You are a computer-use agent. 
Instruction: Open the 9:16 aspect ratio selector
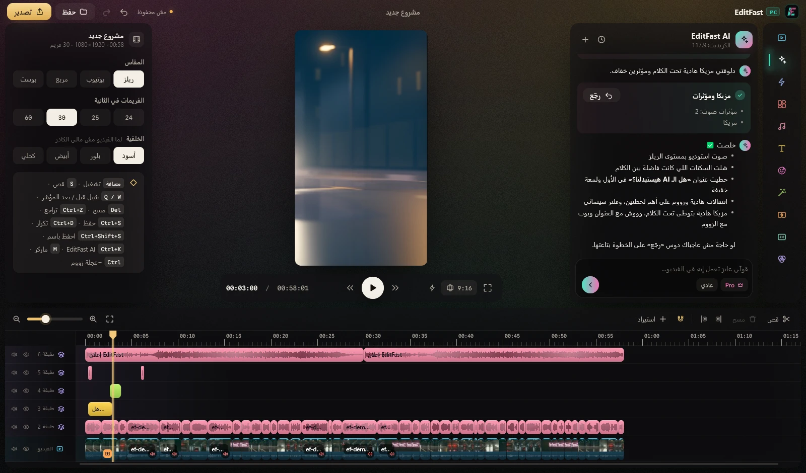(459, 288)
